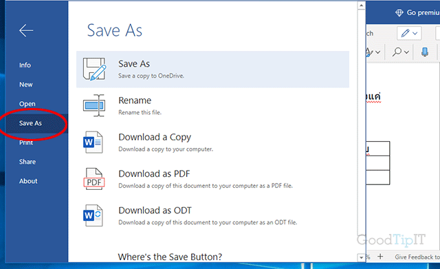Click the Rename text-field icon
The height and width of the screenshot is (269, 440).
click(x=94, y=105)
